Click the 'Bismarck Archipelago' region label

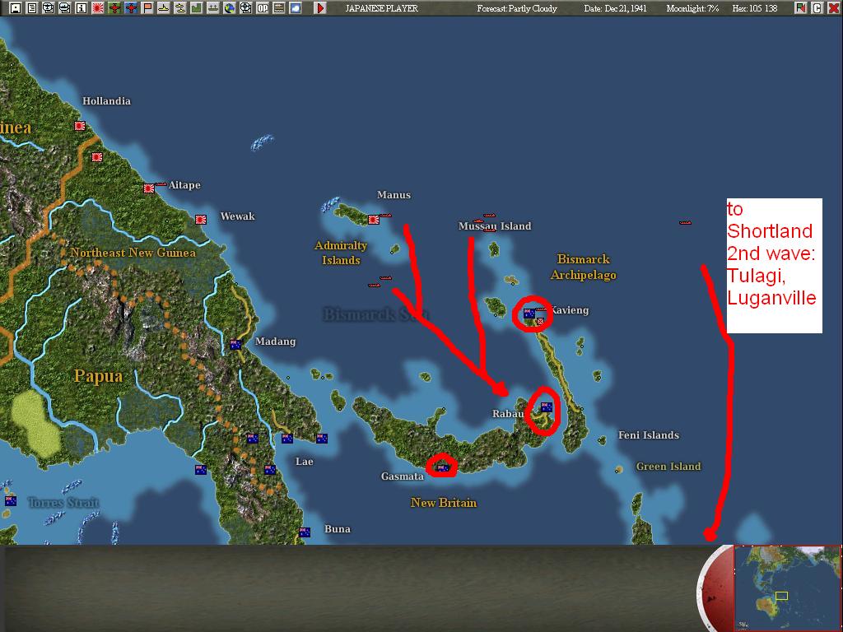click(x=584, y=267)
